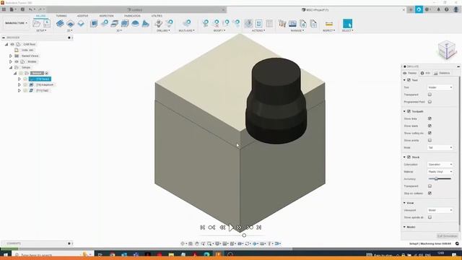Expand the Named Views tree node
Image resolution: width=462 pixels, height=260 pixels.
click(x=11, y=56)
